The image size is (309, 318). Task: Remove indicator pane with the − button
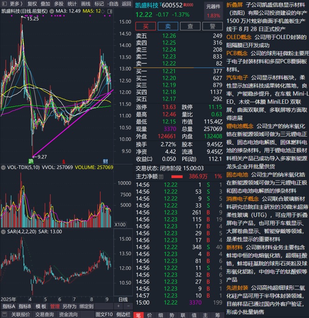pos(128,306)
